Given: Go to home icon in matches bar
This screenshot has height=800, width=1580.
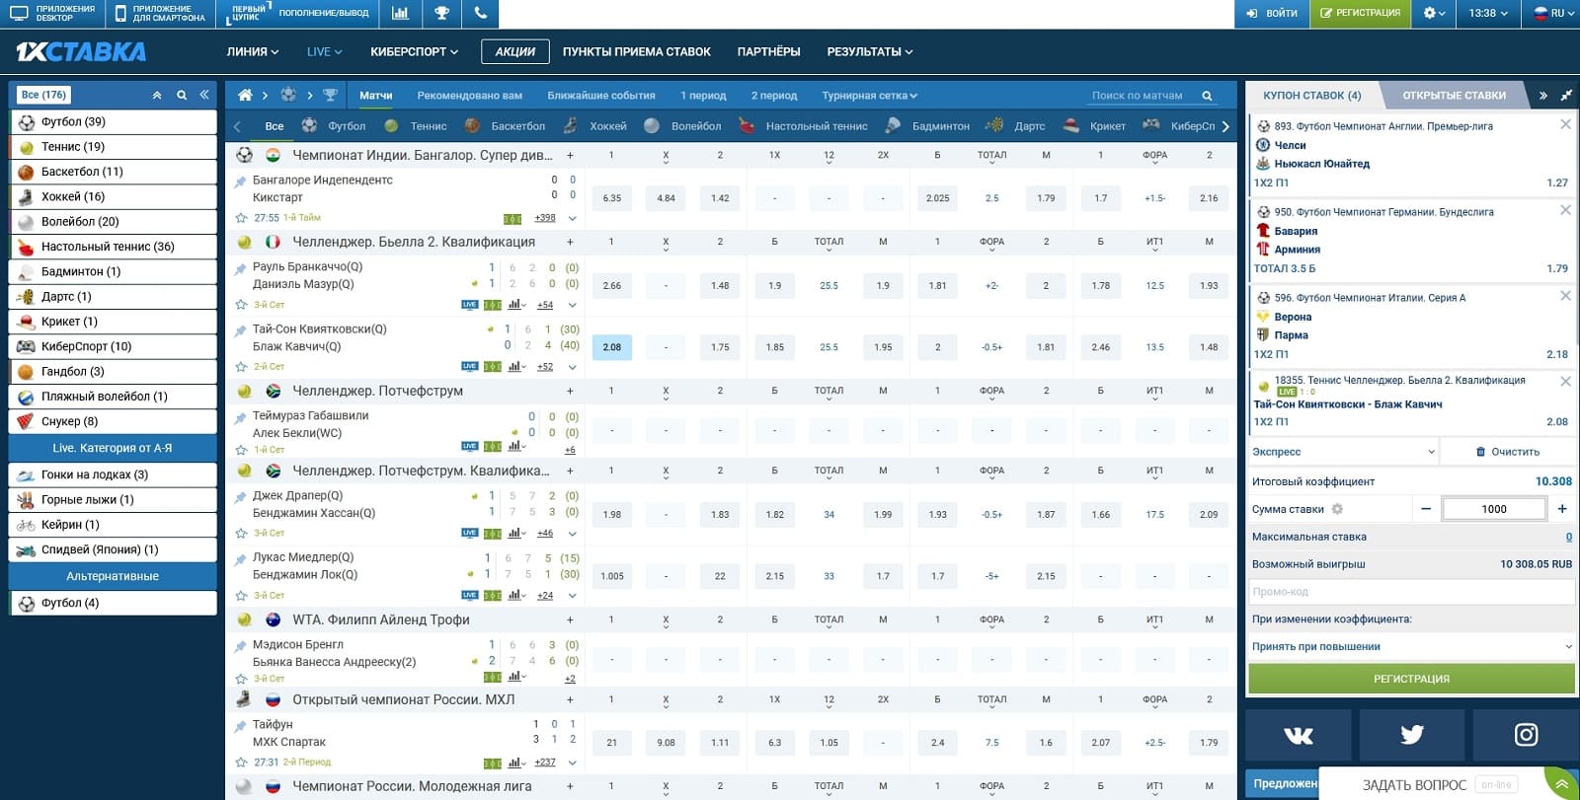Looking at the screenshot, I should 245,96.
